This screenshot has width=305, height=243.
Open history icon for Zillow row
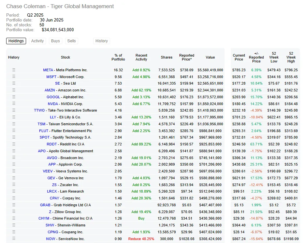click(x=14, y=211)
